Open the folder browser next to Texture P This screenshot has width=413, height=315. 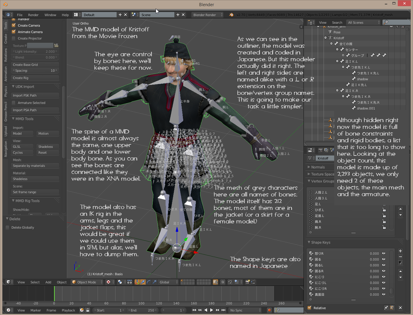tap(56, 45)
